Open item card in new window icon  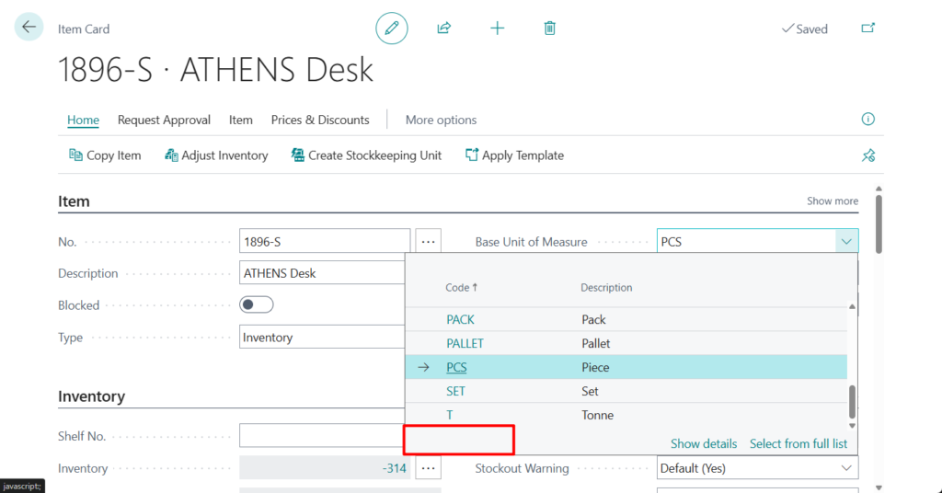click(867, 29)
